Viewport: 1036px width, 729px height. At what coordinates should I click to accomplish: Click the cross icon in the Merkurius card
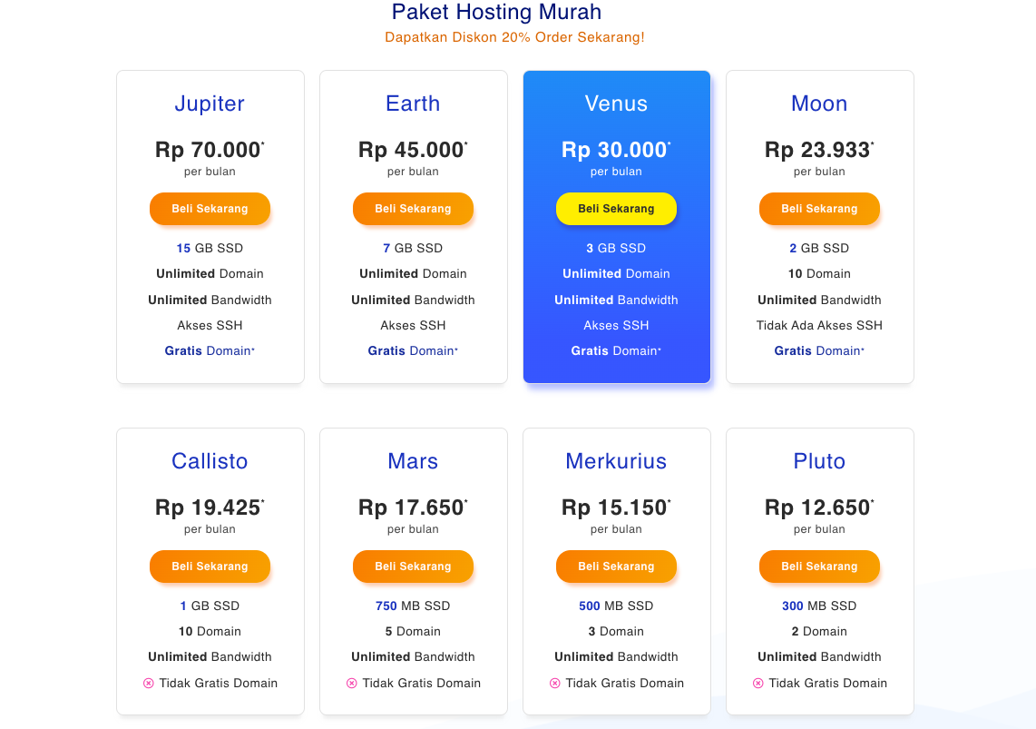pyautogui.click(x=554, y=684)
